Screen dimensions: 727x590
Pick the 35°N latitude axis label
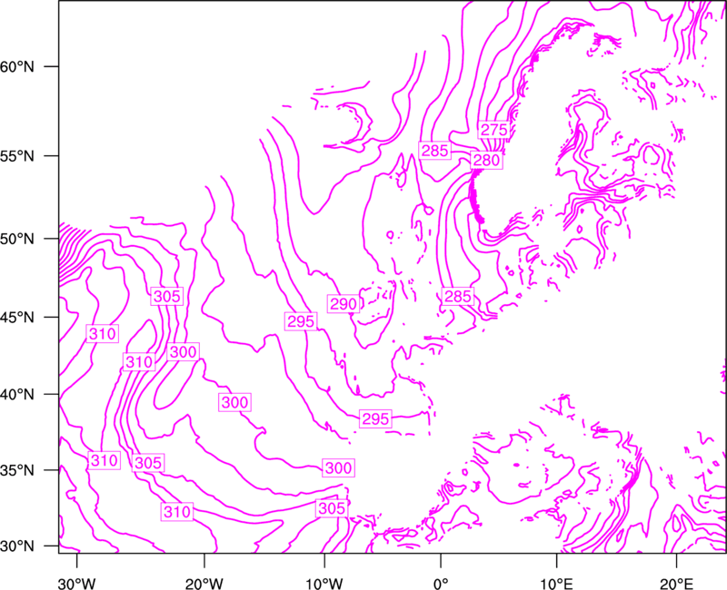[x=17, y=470]
